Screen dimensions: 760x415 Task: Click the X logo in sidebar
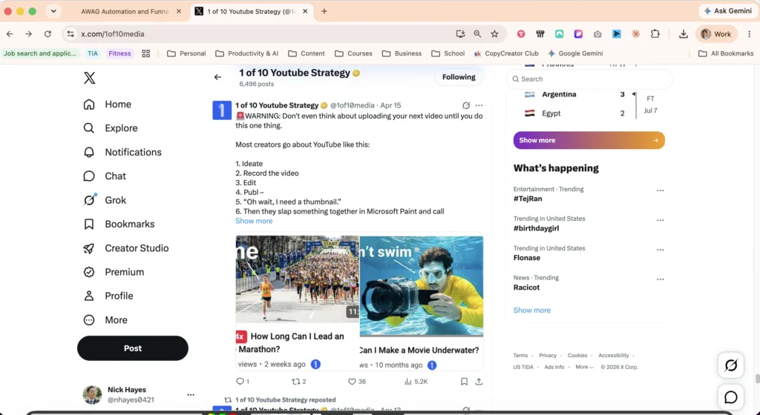90,78
